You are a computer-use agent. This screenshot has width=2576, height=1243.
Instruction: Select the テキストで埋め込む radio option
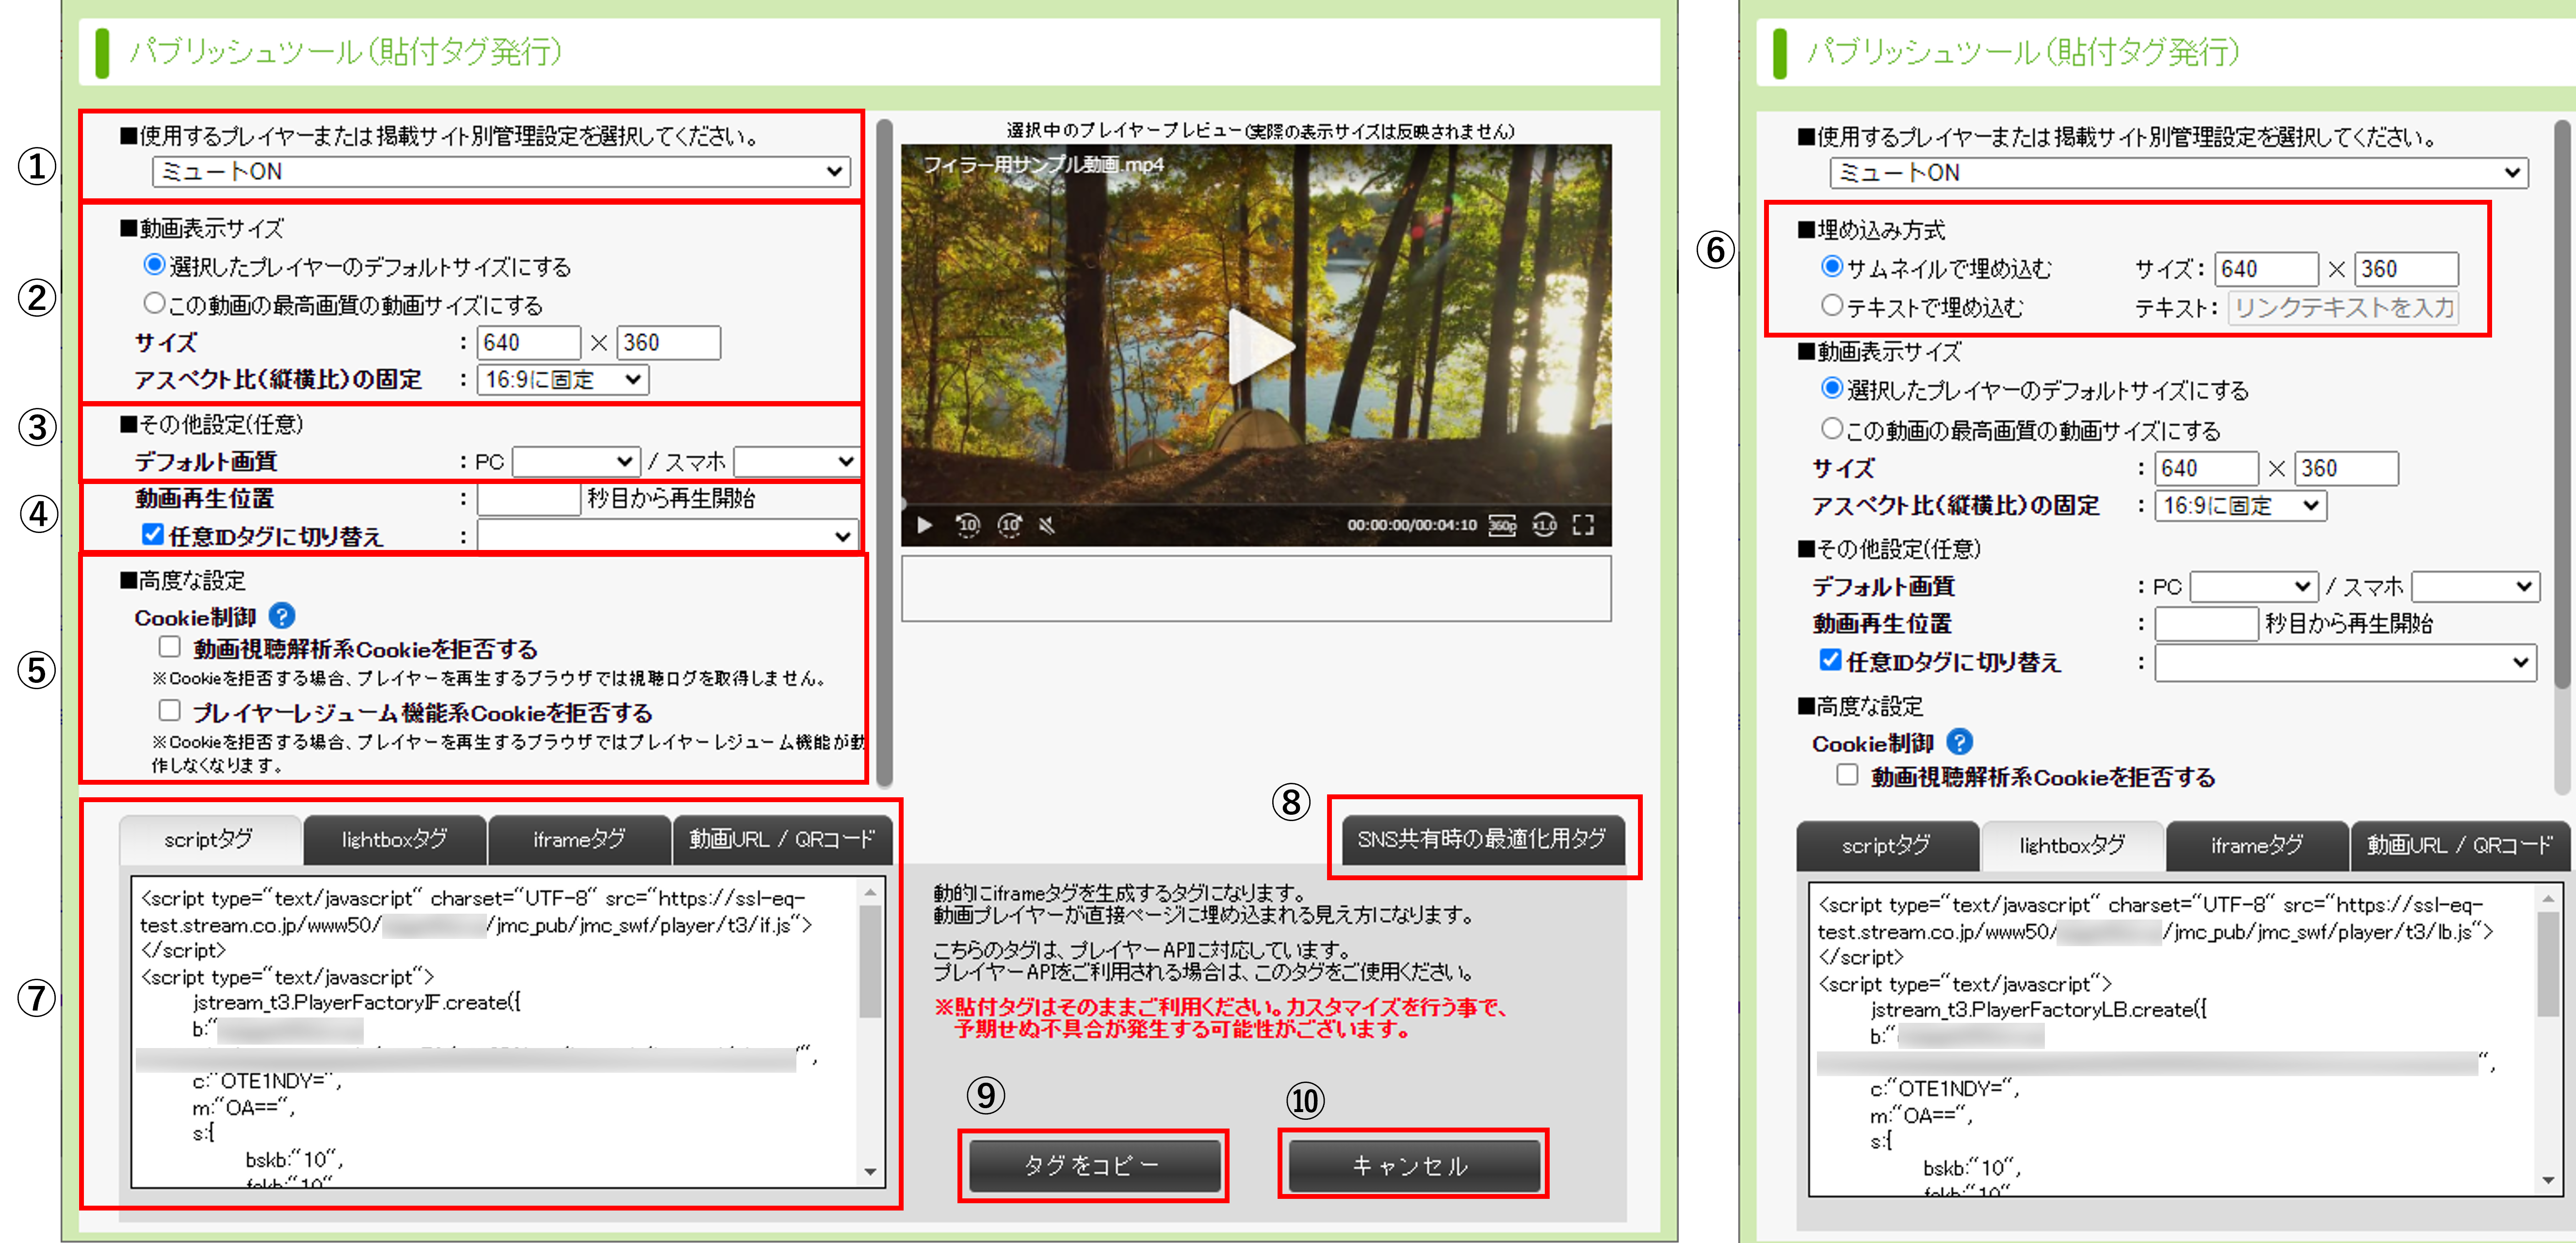pyautogui.click(x=1831, y=306)
